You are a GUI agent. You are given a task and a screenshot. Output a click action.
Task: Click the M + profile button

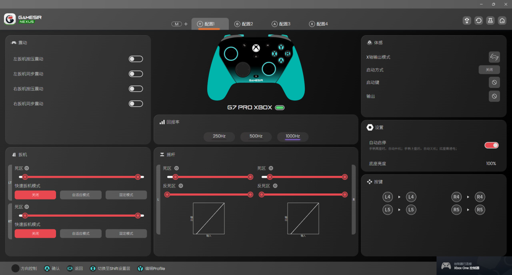tap(180, 24)
